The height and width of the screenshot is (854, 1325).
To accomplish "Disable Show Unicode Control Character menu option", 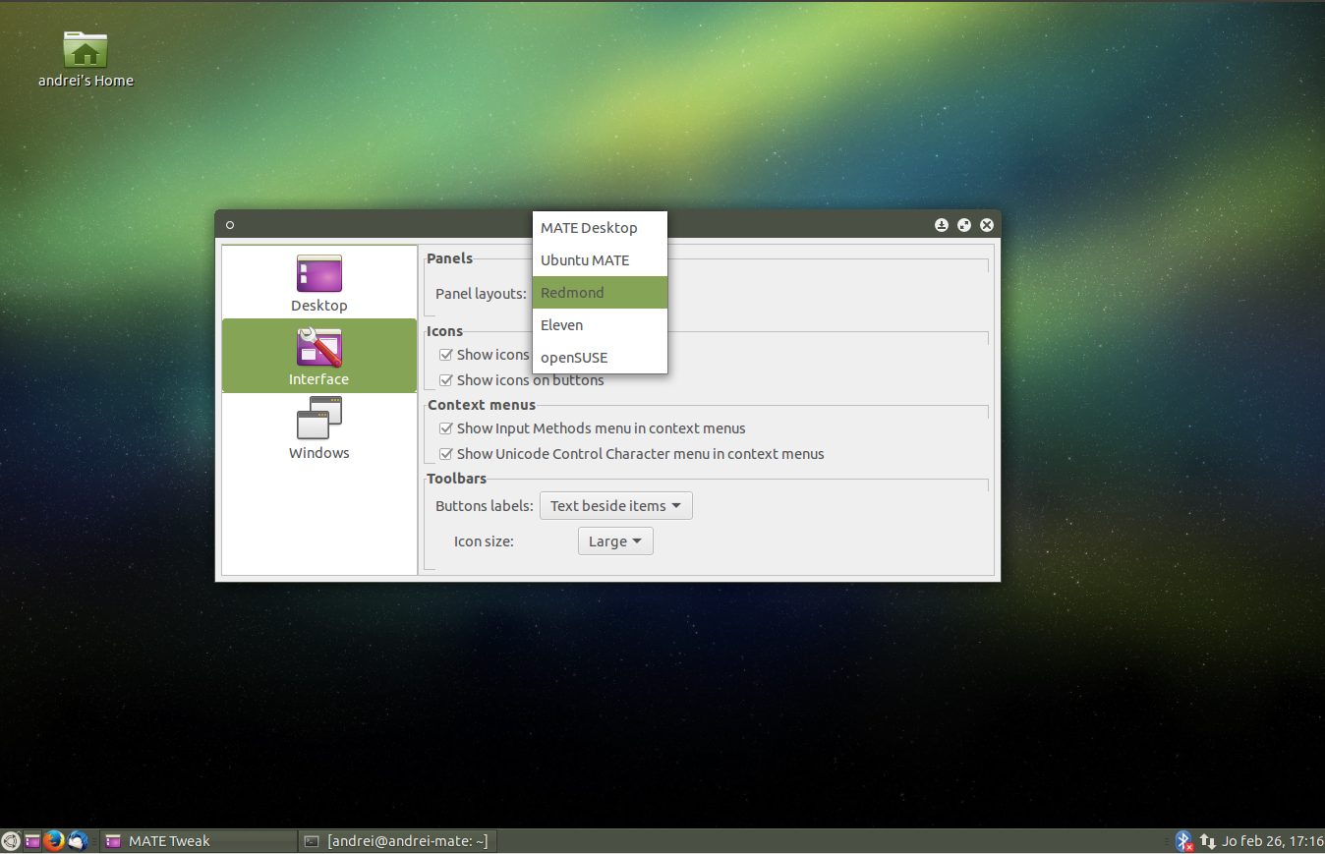I will click(446, 454).
